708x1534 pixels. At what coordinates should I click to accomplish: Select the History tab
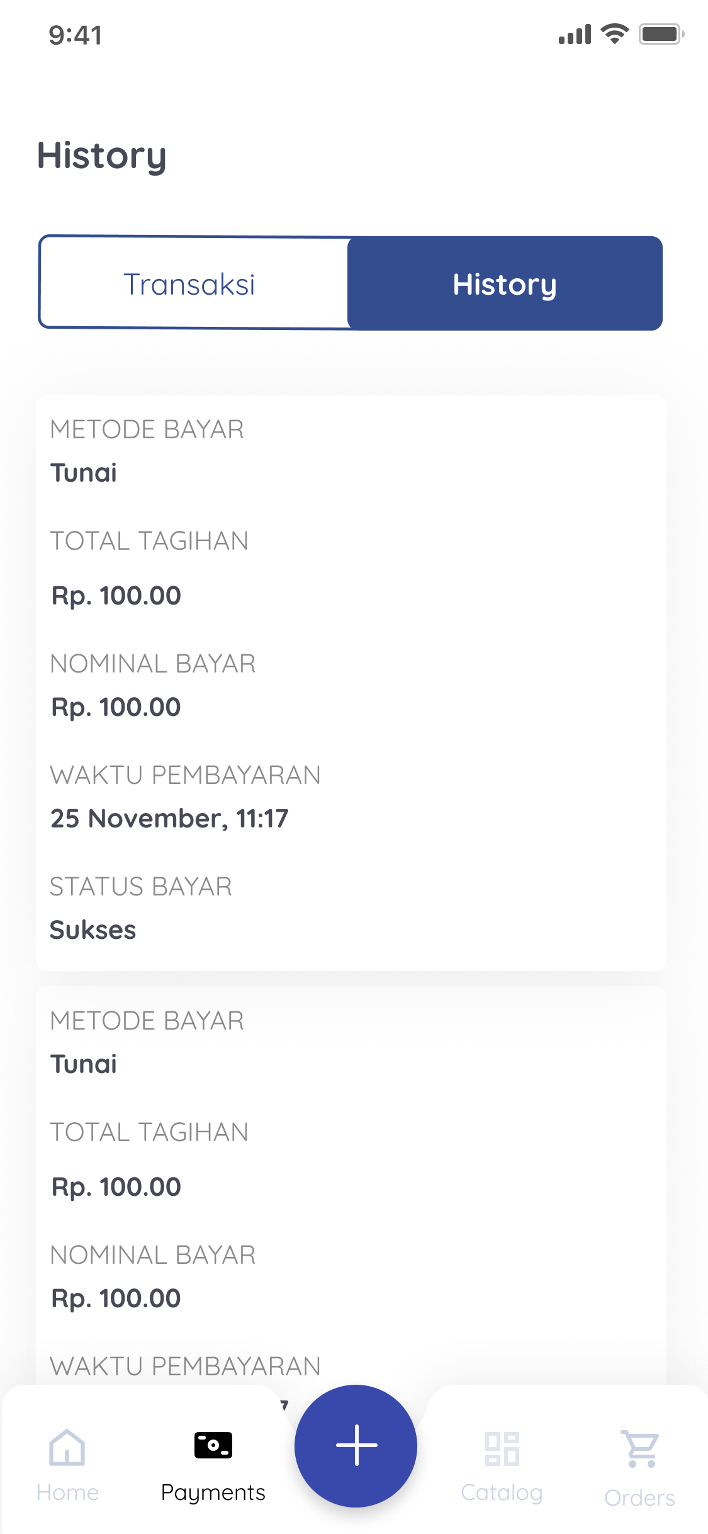coord(504,283)
